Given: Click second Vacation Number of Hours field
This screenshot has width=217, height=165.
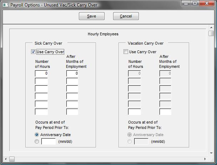Looking at the screenshot, I should tap(135, 81).
